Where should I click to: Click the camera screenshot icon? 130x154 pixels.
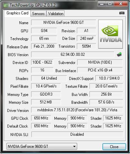pos(122,13)
